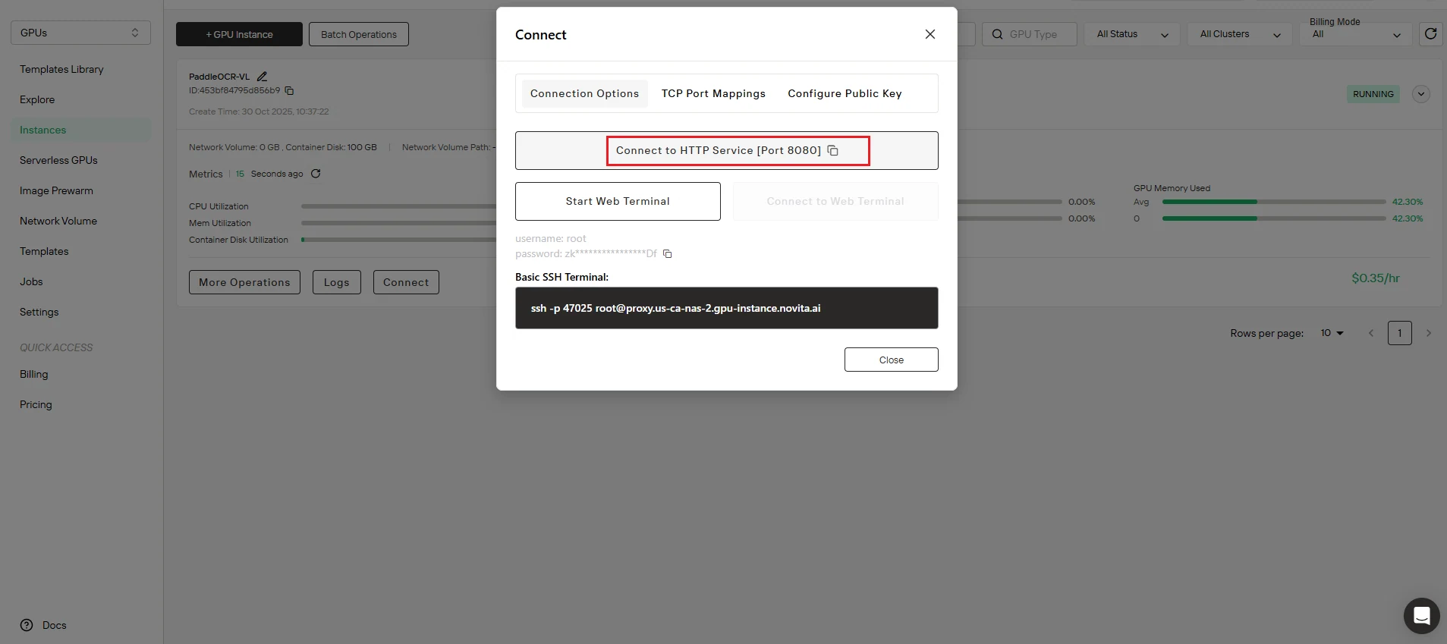The height and width of the screenshot is (644, 1447).
Task: Click the Close button in the dialog
Action: click(x=891, y=360)
